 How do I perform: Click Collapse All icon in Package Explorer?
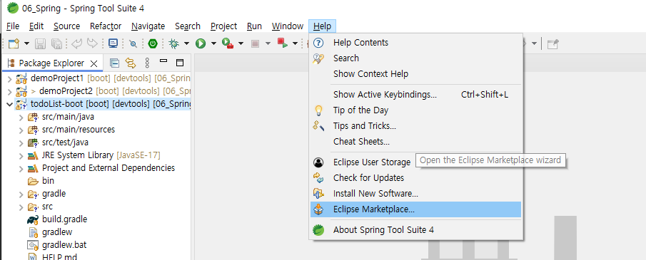[x=114, y=63]
